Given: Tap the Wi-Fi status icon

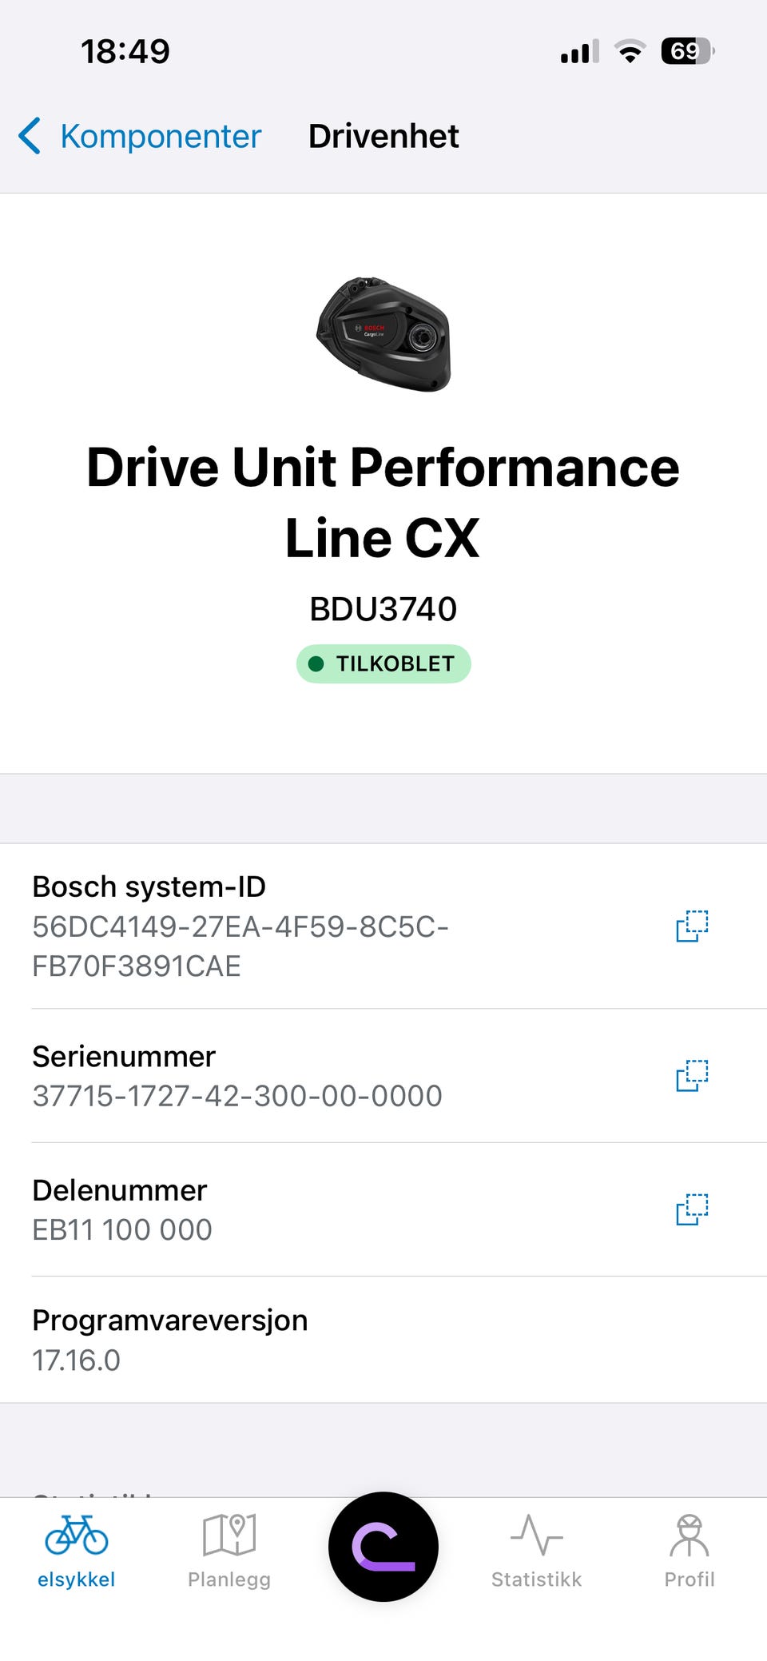Looking at the screenshot, I should coord(630,51).
